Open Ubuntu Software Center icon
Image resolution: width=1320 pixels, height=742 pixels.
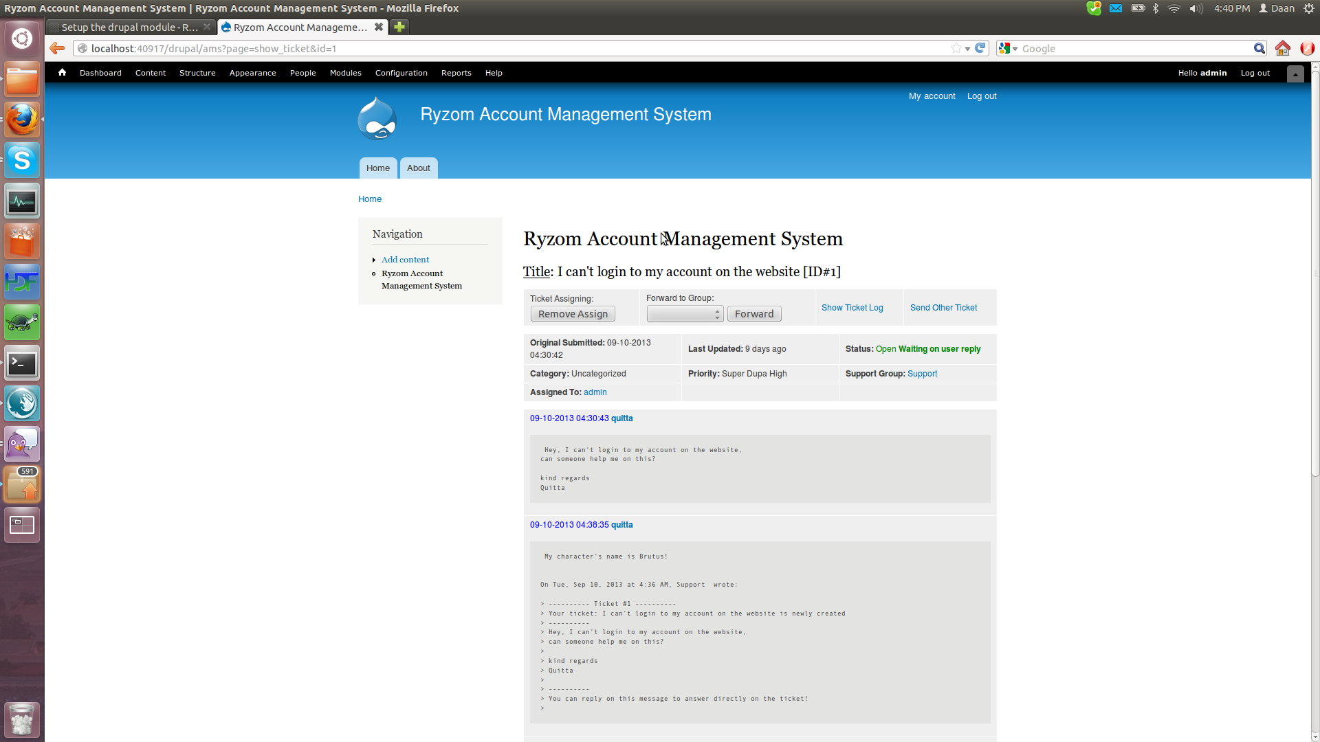coord(22,242)
